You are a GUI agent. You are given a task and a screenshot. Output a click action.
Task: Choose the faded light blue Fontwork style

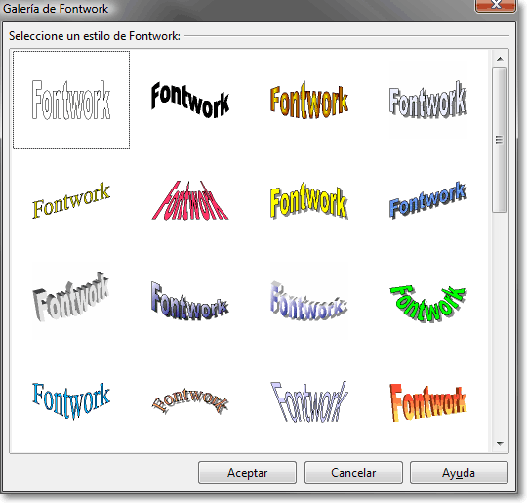[308, 300]
